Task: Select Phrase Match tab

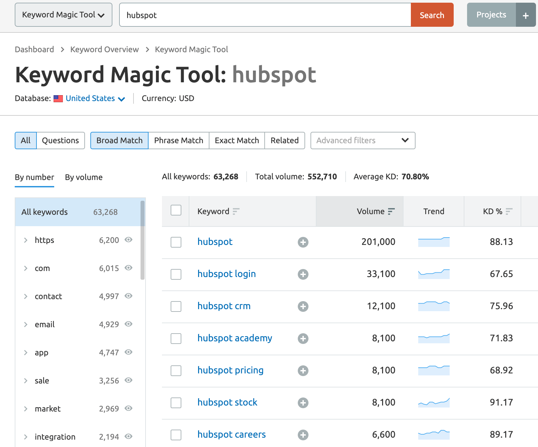Action: pyautogui.click(x=179, y=141)
